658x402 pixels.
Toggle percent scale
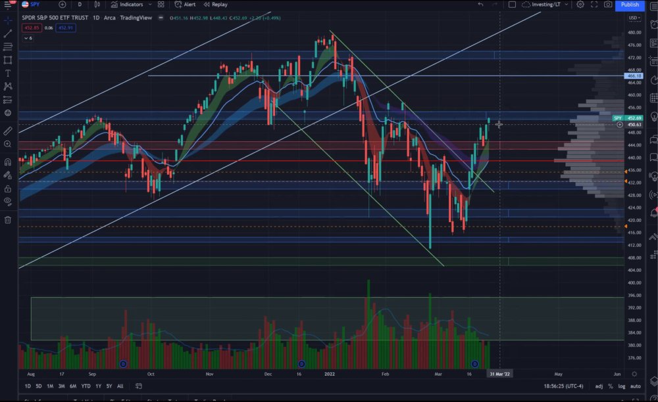(x=610, y=386)
